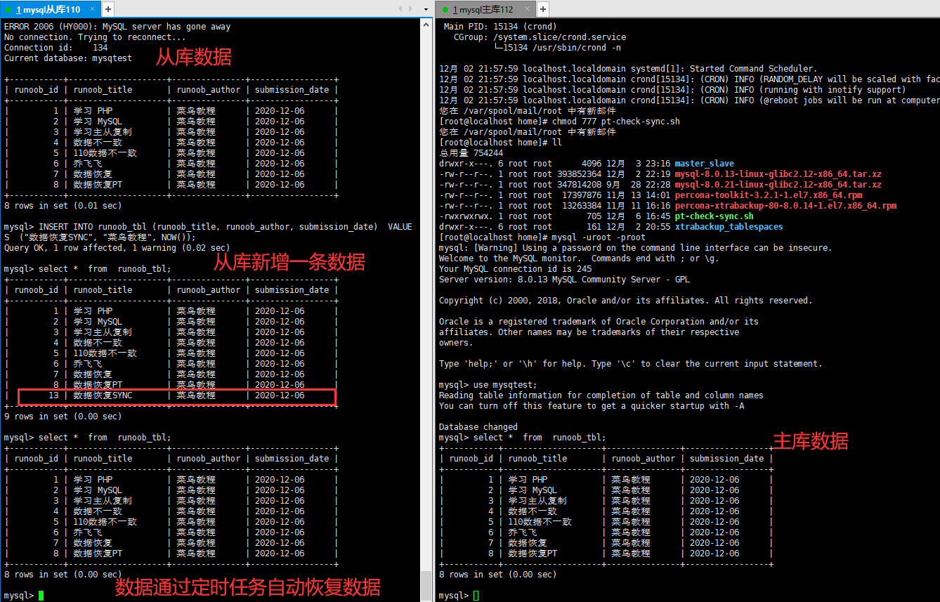The width and height of the screenshot is (940, 602).
Task: Click the 'Current database: mysqtest' line
Action: click(x=68, y=58)
